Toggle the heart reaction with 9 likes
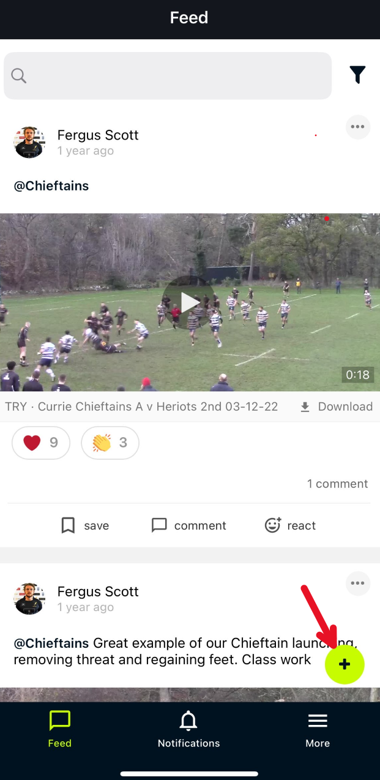The width and height of the screenshot is (380, 780). click(41, 443)
